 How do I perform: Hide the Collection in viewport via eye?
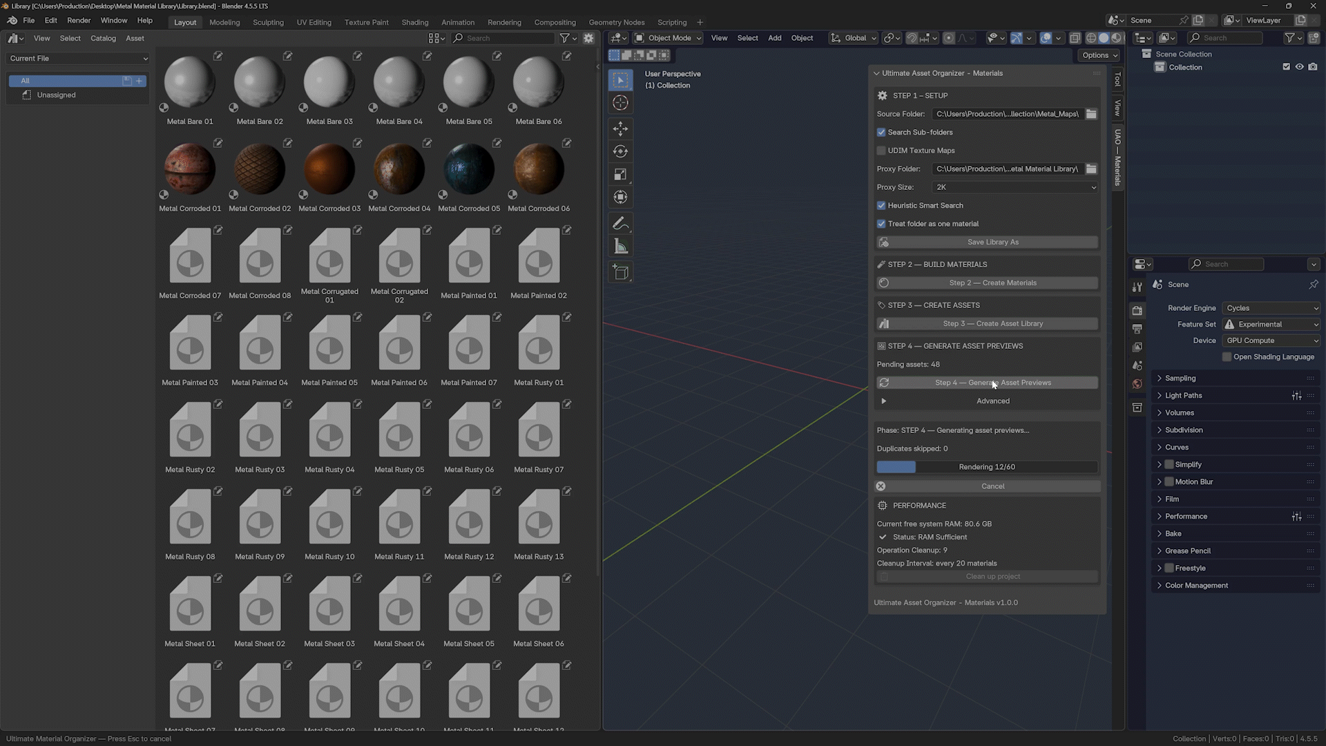(1299, 67)
